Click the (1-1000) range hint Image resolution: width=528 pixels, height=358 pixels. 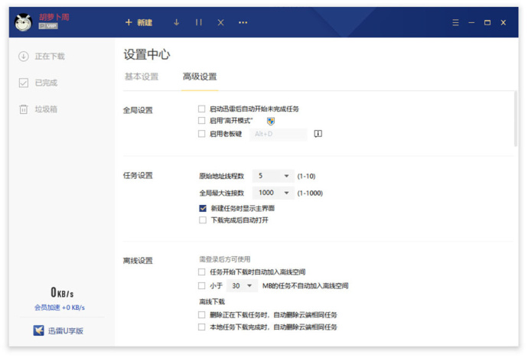coord(310,193)
